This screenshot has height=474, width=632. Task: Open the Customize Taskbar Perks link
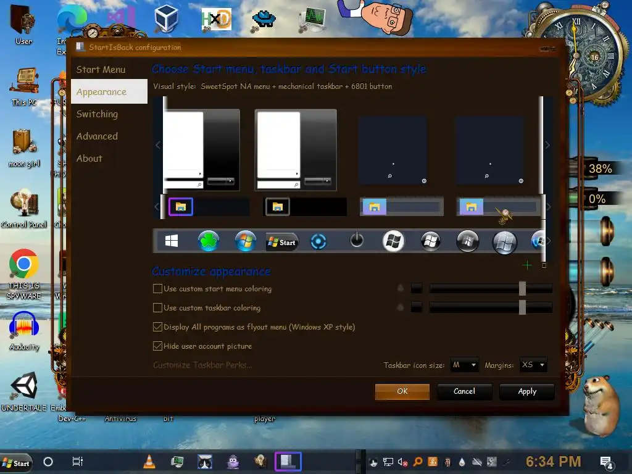pos(202,365)
